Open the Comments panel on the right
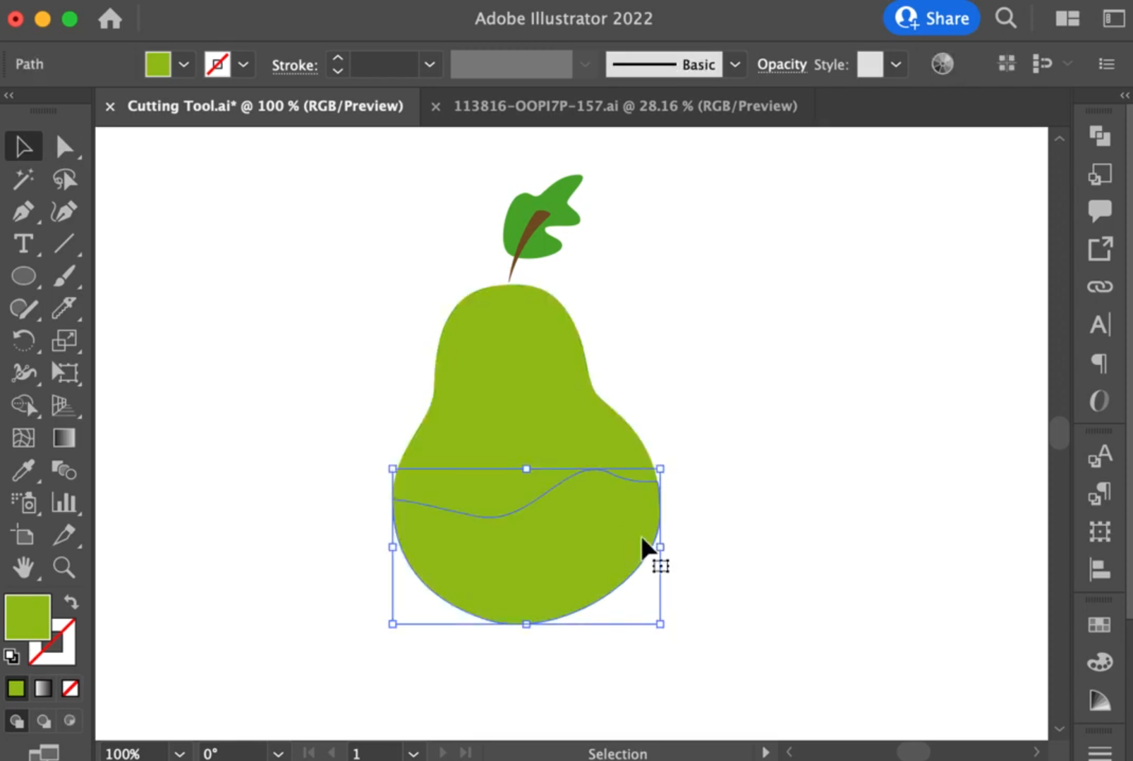 click(1098, 210)
